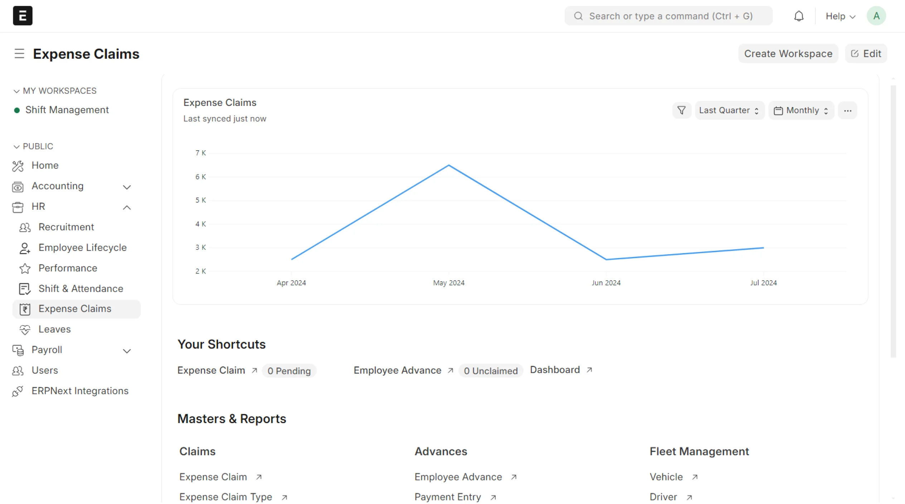Image resolution: width=905 pixels, height=504 pixels.
Task: Click the Create Workspace button
Action: [788, 53]
